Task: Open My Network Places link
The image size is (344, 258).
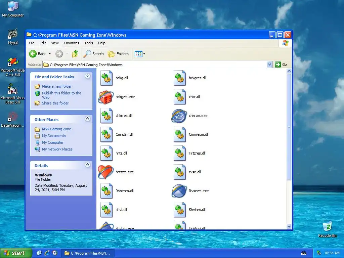Action: 57,149
